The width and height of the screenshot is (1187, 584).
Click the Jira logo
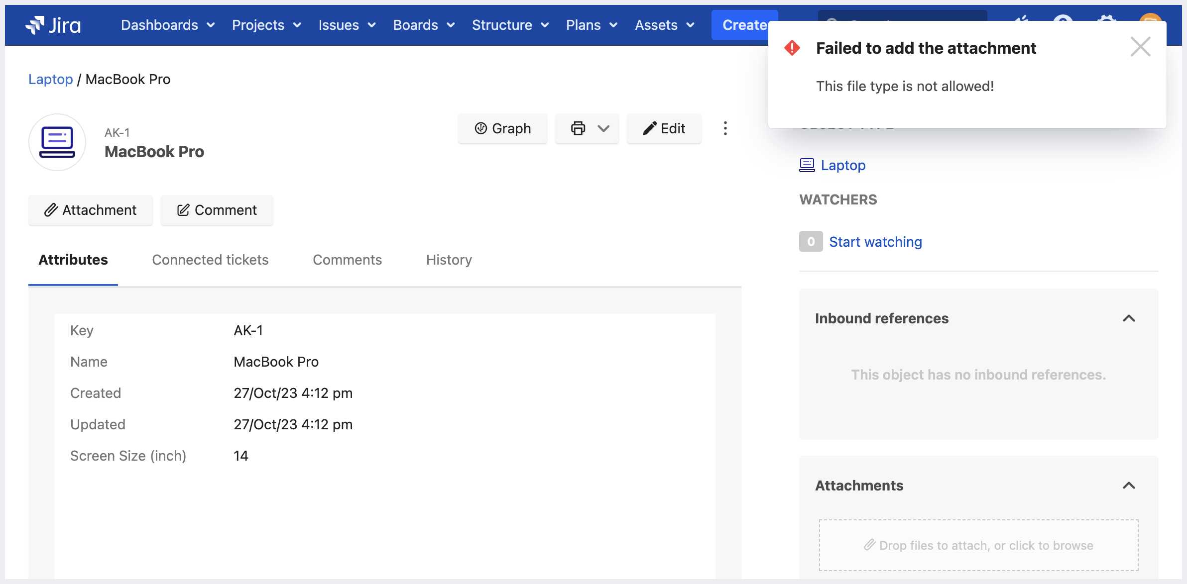(53, 25)
